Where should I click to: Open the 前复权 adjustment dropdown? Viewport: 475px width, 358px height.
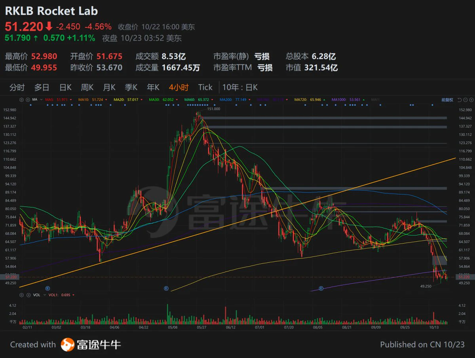447,100
